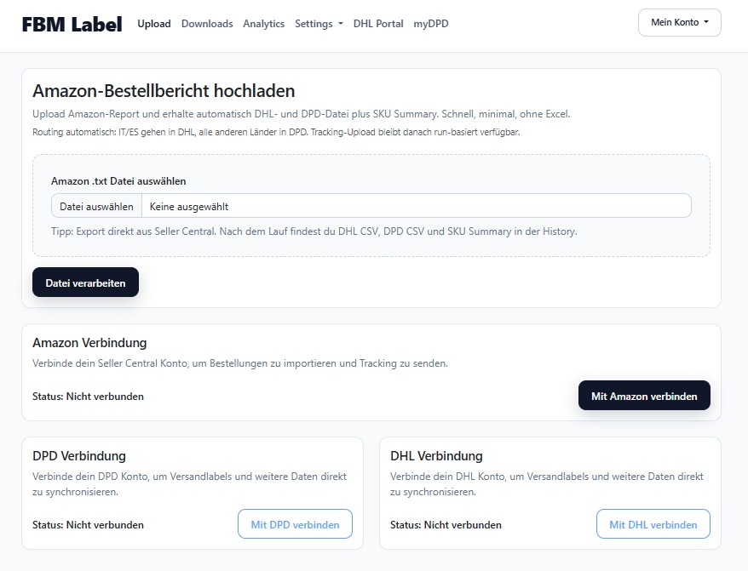The width and height of the screenshot is (748, 571).
Task: Open the DHL Portal link
Action: 378,24
